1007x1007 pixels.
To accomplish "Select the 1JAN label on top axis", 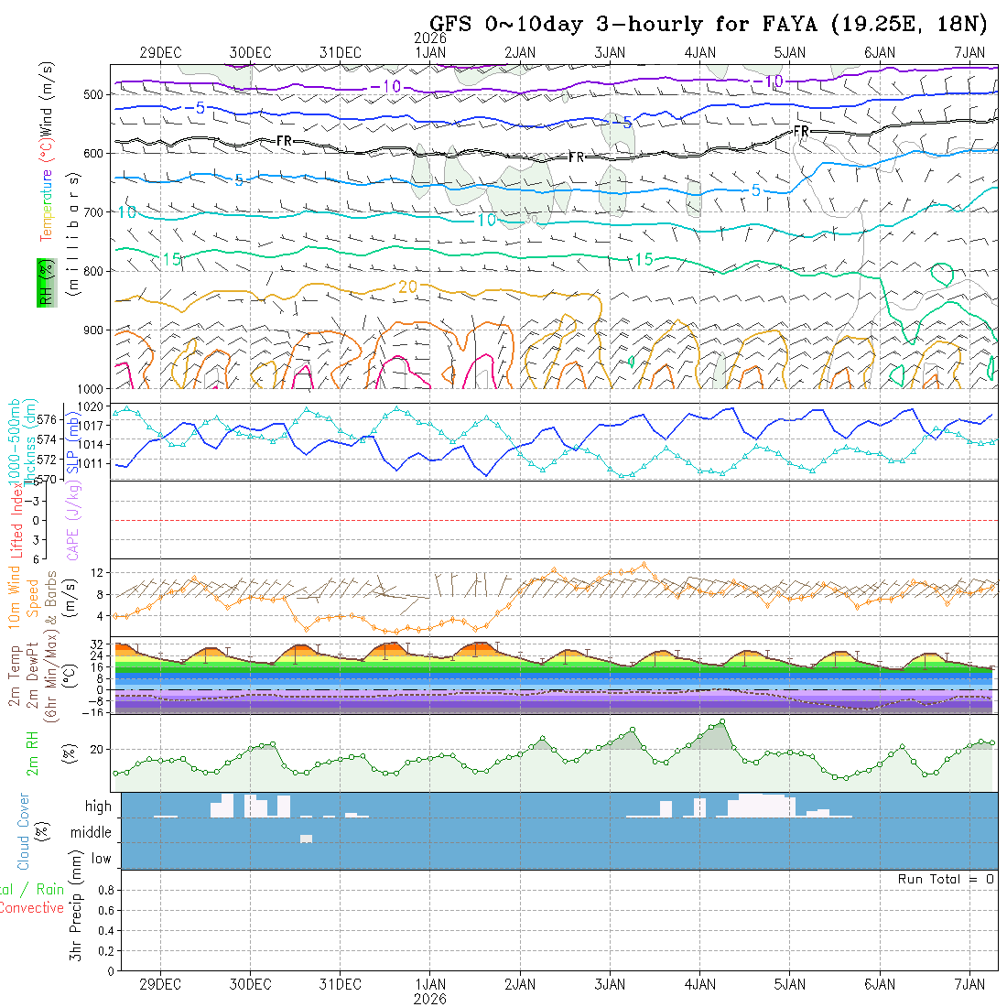I will [430, 52].
